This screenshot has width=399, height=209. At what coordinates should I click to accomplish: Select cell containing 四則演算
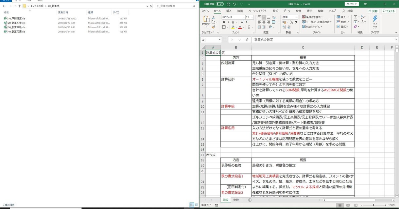tap(236, 63)
